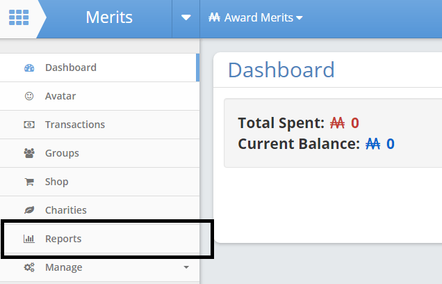Click the Avatar smiley icon

coord(29,96)
